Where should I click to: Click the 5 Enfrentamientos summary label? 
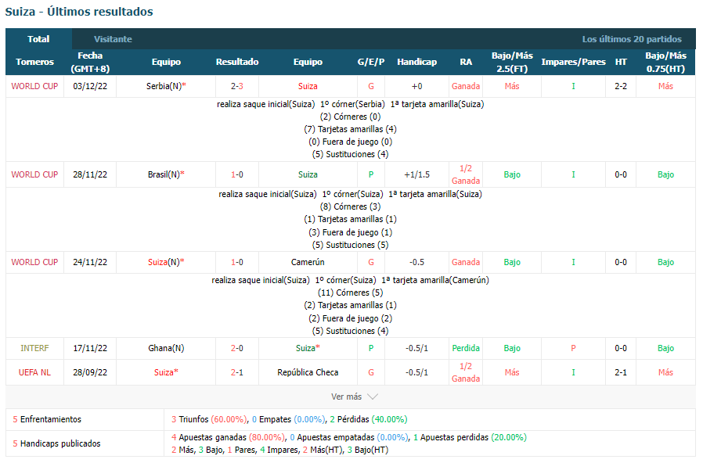click(47, 419)
